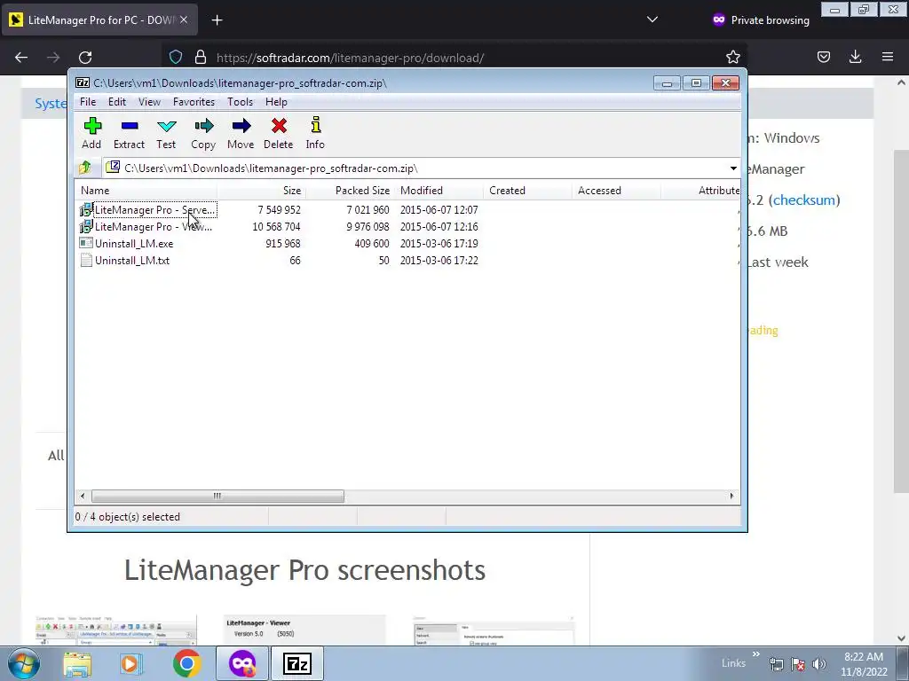Go up one folder level icon
Viewport: 909px width, 681px height.
[85, 168]
